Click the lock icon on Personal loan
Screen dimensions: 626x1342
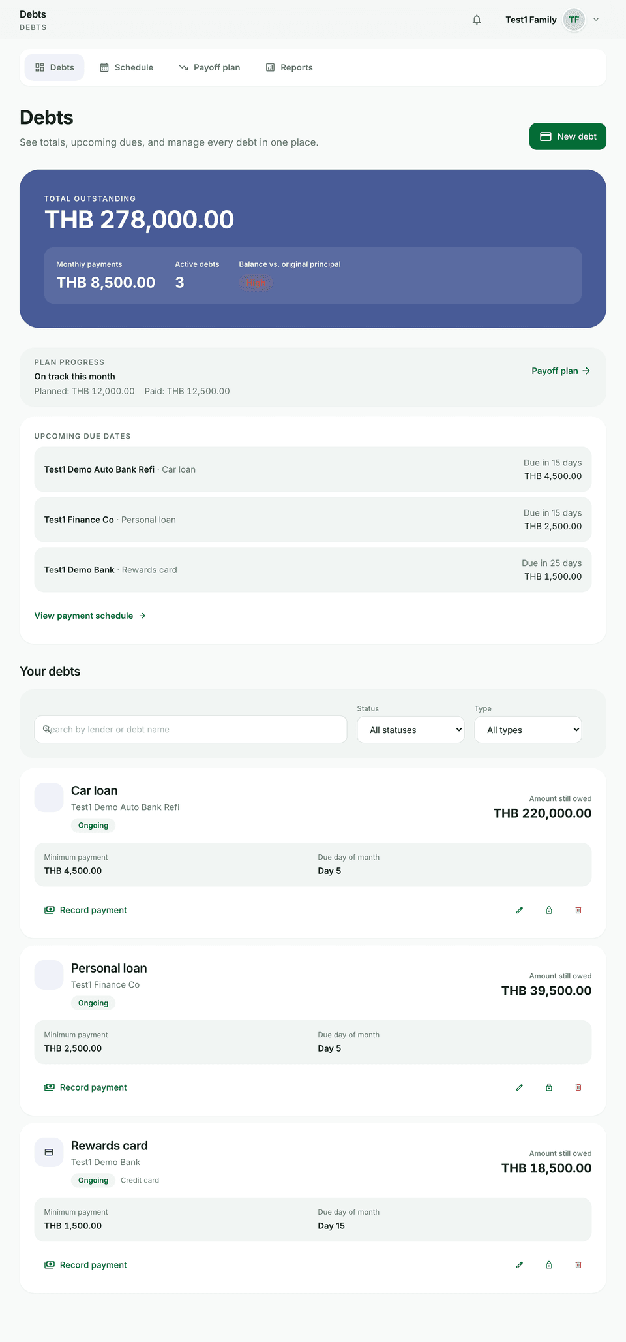click(549, 1087)
